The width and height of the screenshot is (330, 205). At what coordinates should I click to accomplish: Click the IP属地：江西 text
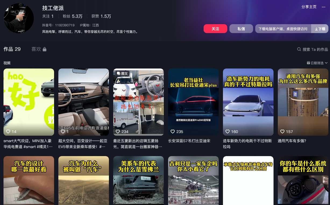tap(89, 25)
